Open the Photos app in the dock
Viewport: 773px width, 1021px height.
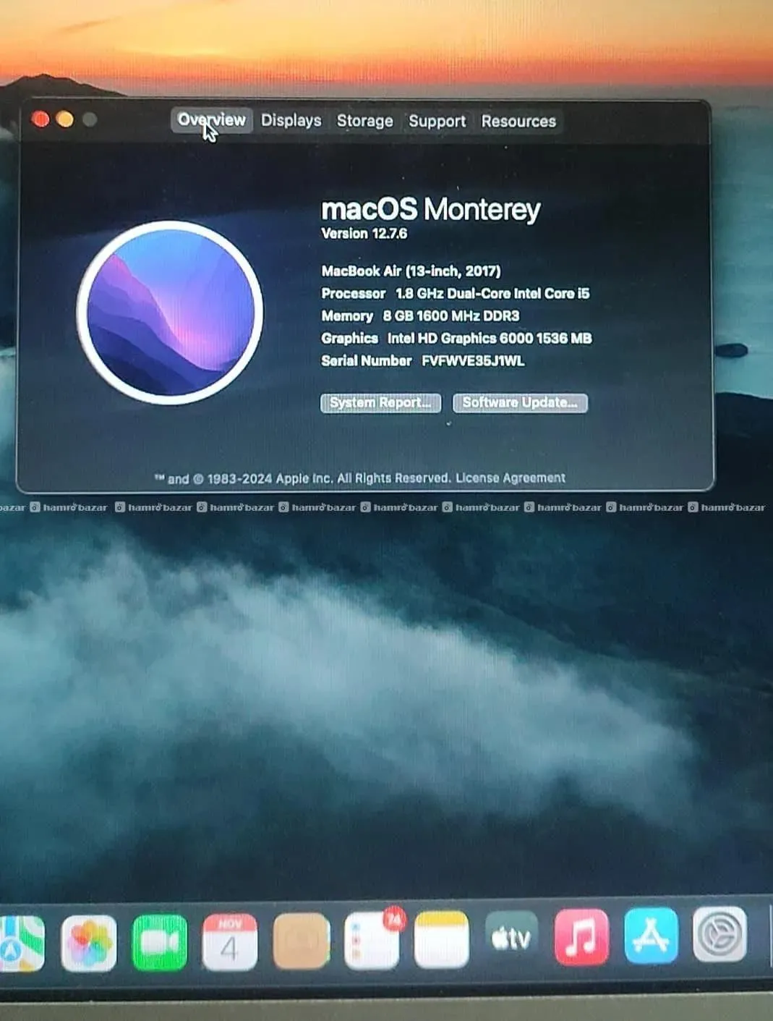[89, 943]
